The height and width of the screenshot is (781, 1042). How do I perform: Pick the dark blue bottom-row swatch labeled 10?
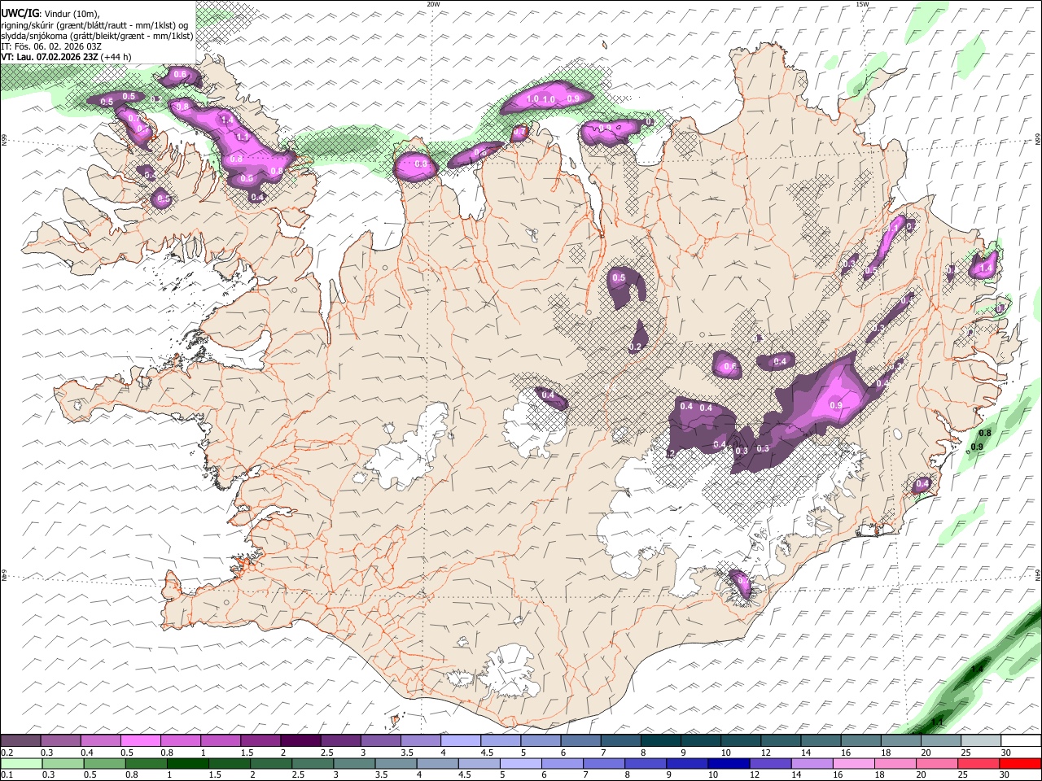[x=729, y=763]
